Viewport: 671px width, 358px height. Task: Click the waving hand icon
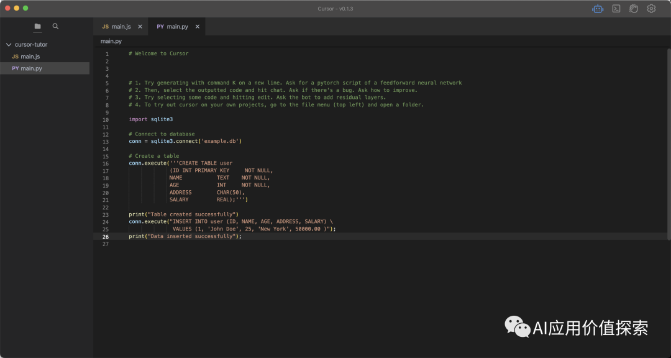tap(634, 9)
